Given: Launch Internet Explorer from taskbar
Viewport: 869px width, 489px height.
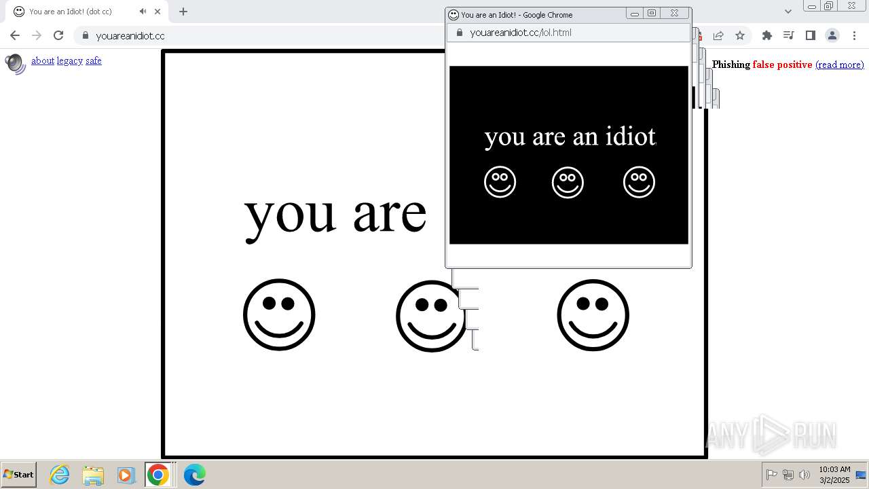Looking at the screenshot, I should pos(60,475).
